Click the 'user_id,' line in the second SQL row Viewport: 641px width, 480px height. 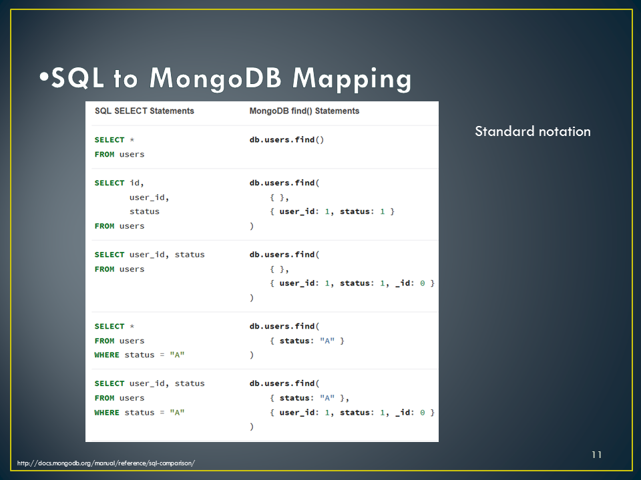149,197
